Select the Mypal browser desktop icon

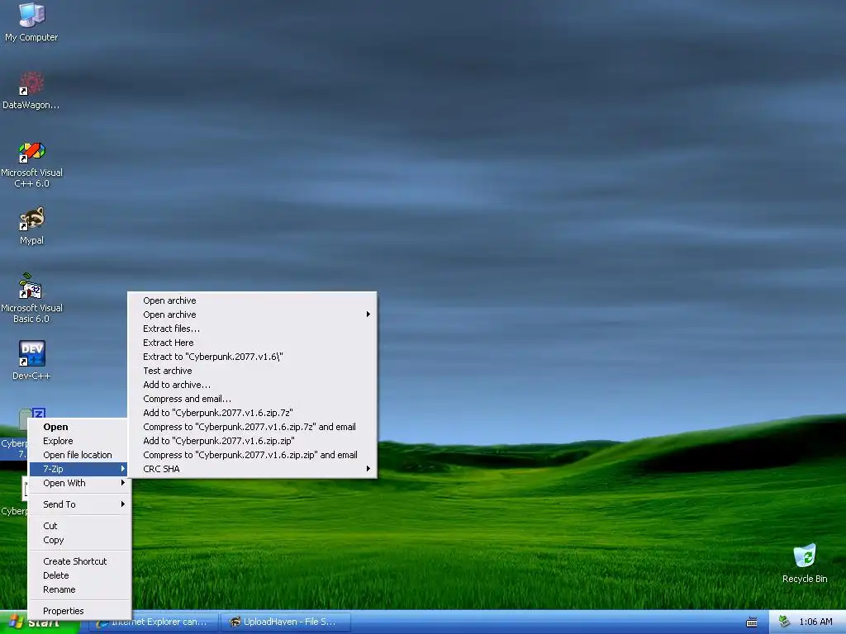pyautogui.click(x=31, y=226)
